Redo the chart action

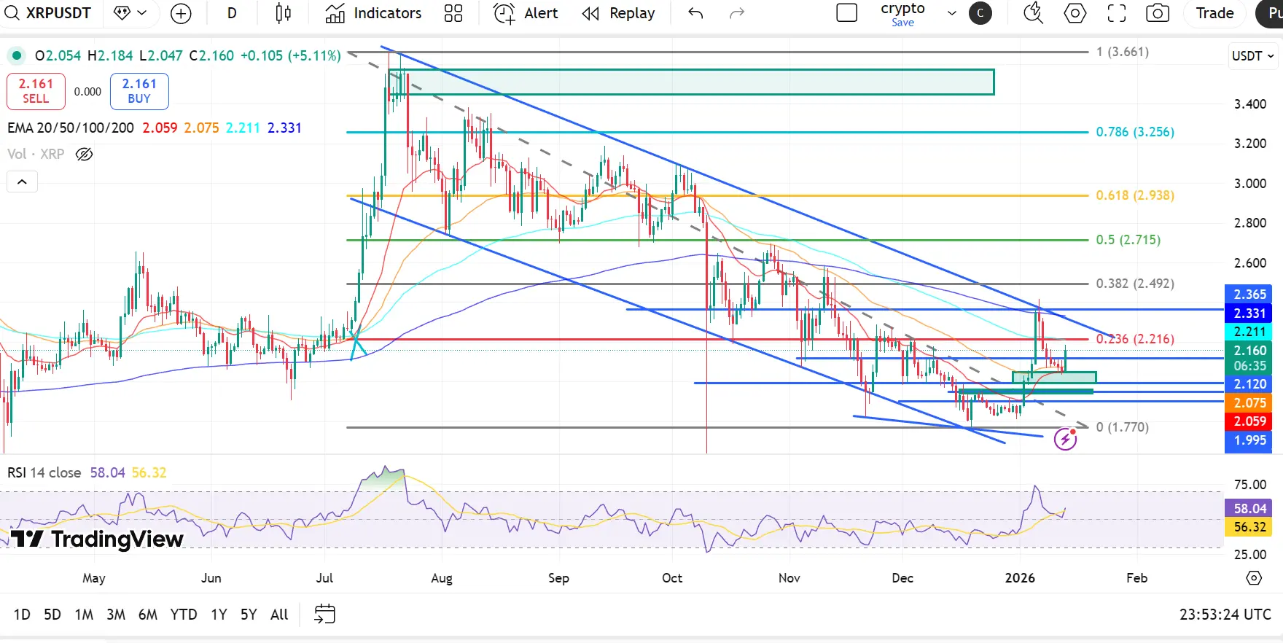737,13
